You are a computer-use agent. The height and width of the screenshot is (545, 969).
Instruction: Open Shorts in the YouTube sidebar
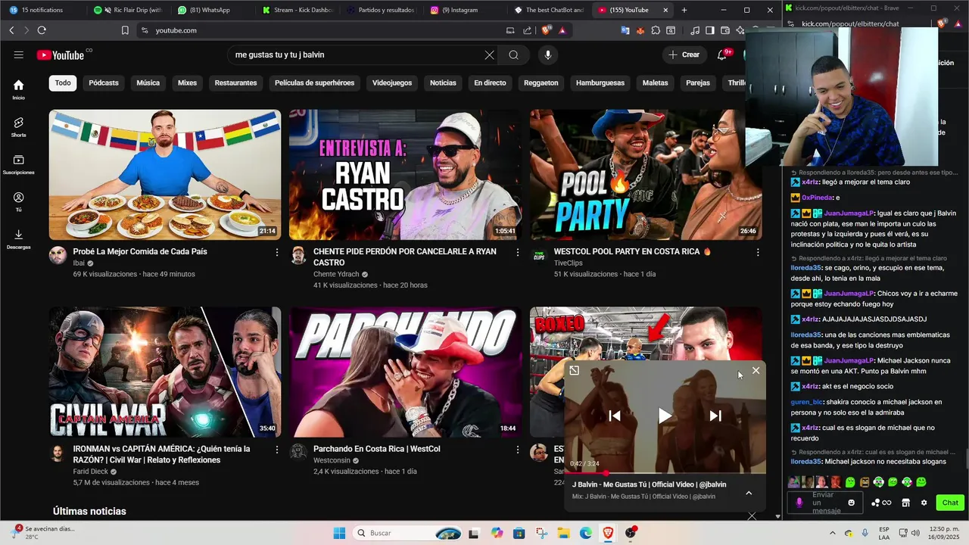coord(18,126)
